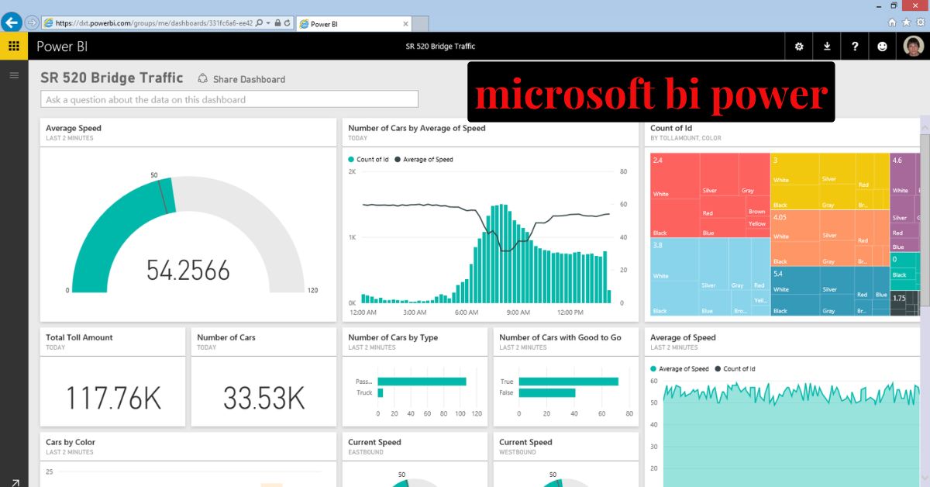This screenshot has width=930, height=487.
Task: Click the browser forward arrow
Action: (x=32, y=23)
